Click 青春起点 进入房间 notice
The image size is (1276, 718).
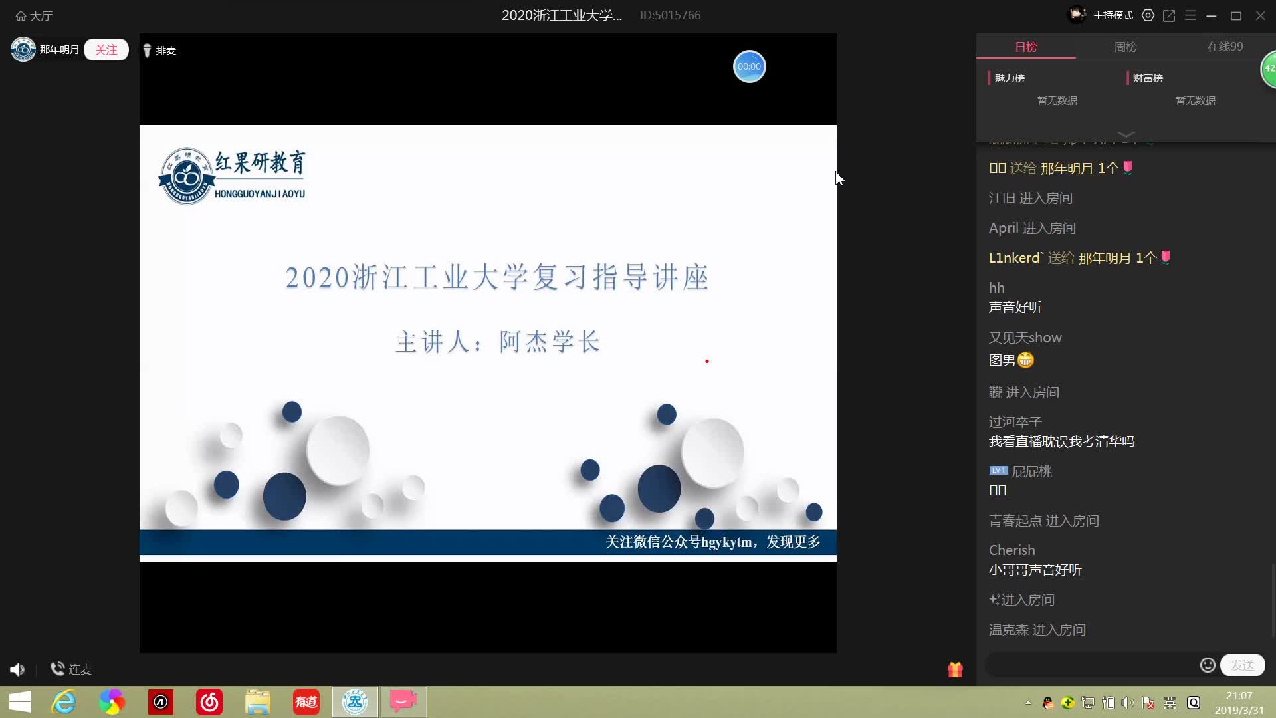[1043, 521]
